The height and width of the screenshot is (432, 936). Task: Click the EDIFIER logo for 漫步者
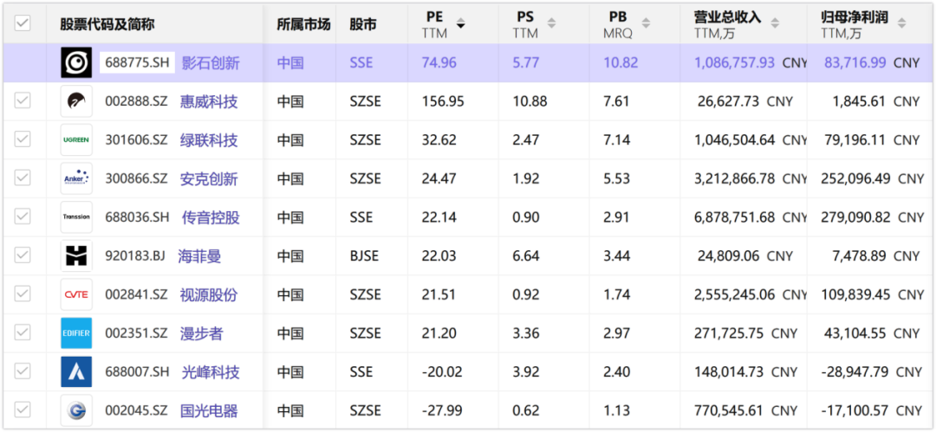click(x=76, y=333)
